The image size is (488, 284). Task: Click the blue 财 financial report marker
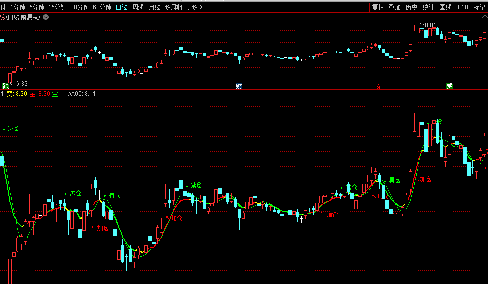239,86
